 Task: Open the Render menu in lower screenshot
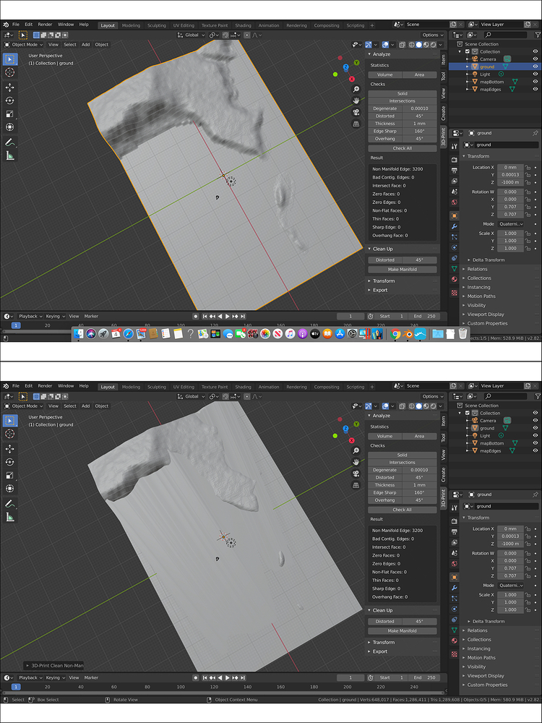tap(45, 386)
